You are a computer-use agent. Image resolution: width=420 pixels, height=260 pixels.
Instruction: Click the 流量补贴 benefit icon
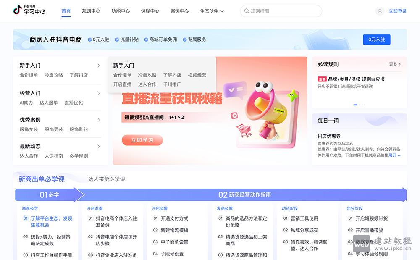117,39
